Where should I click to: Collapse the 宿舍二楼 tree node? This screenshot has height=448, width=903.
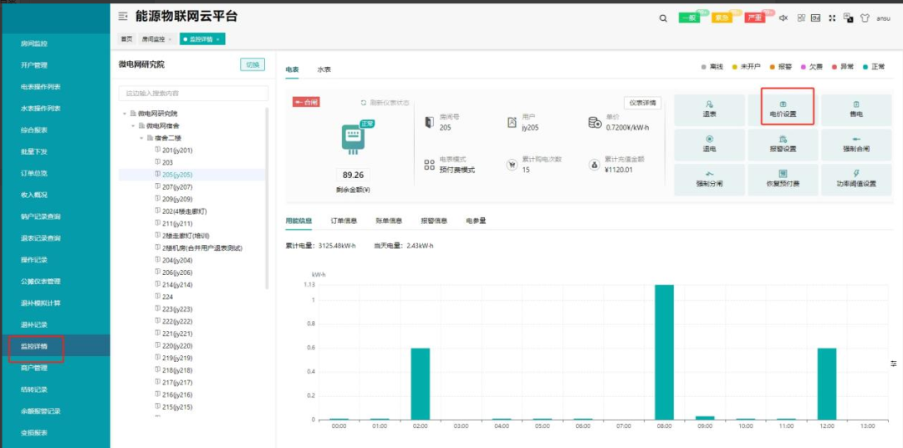click(x=141, y=138)
